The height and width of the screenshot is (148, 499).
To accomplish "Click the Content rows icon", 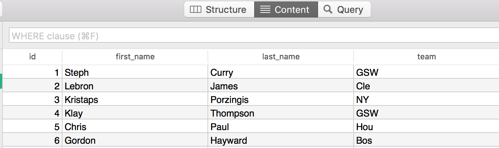I will [x=265, y=10].
